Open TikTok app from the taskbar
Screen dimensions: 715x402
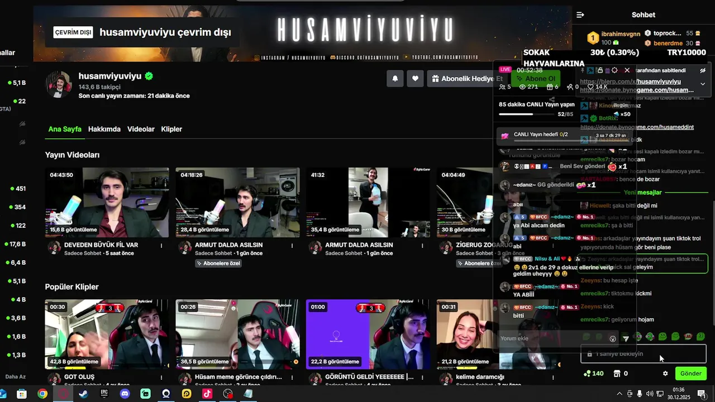[207, 394]
